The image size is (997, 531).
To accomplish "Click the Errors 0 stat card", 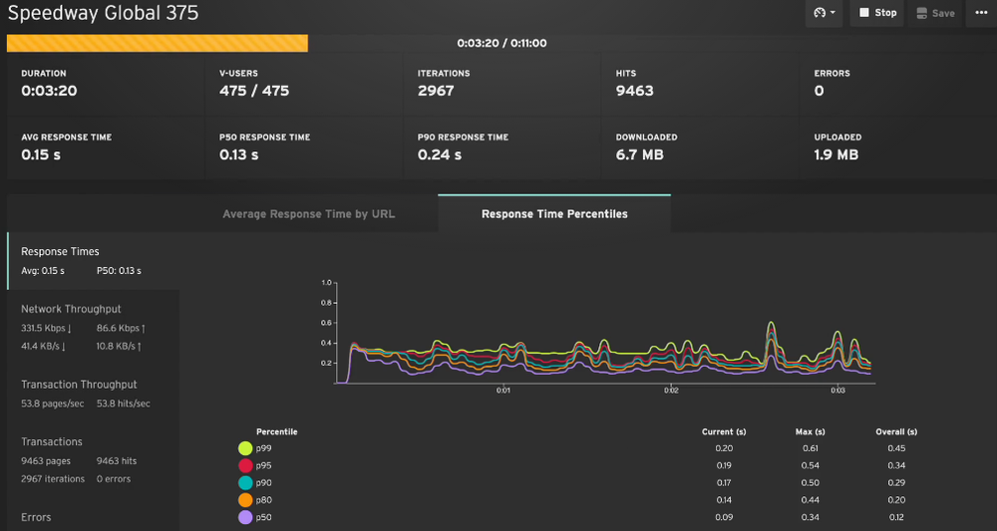I will 898,85.
